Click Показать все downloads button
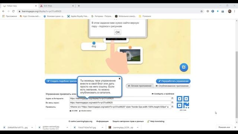The image size is (238, 134). [224, 127]
